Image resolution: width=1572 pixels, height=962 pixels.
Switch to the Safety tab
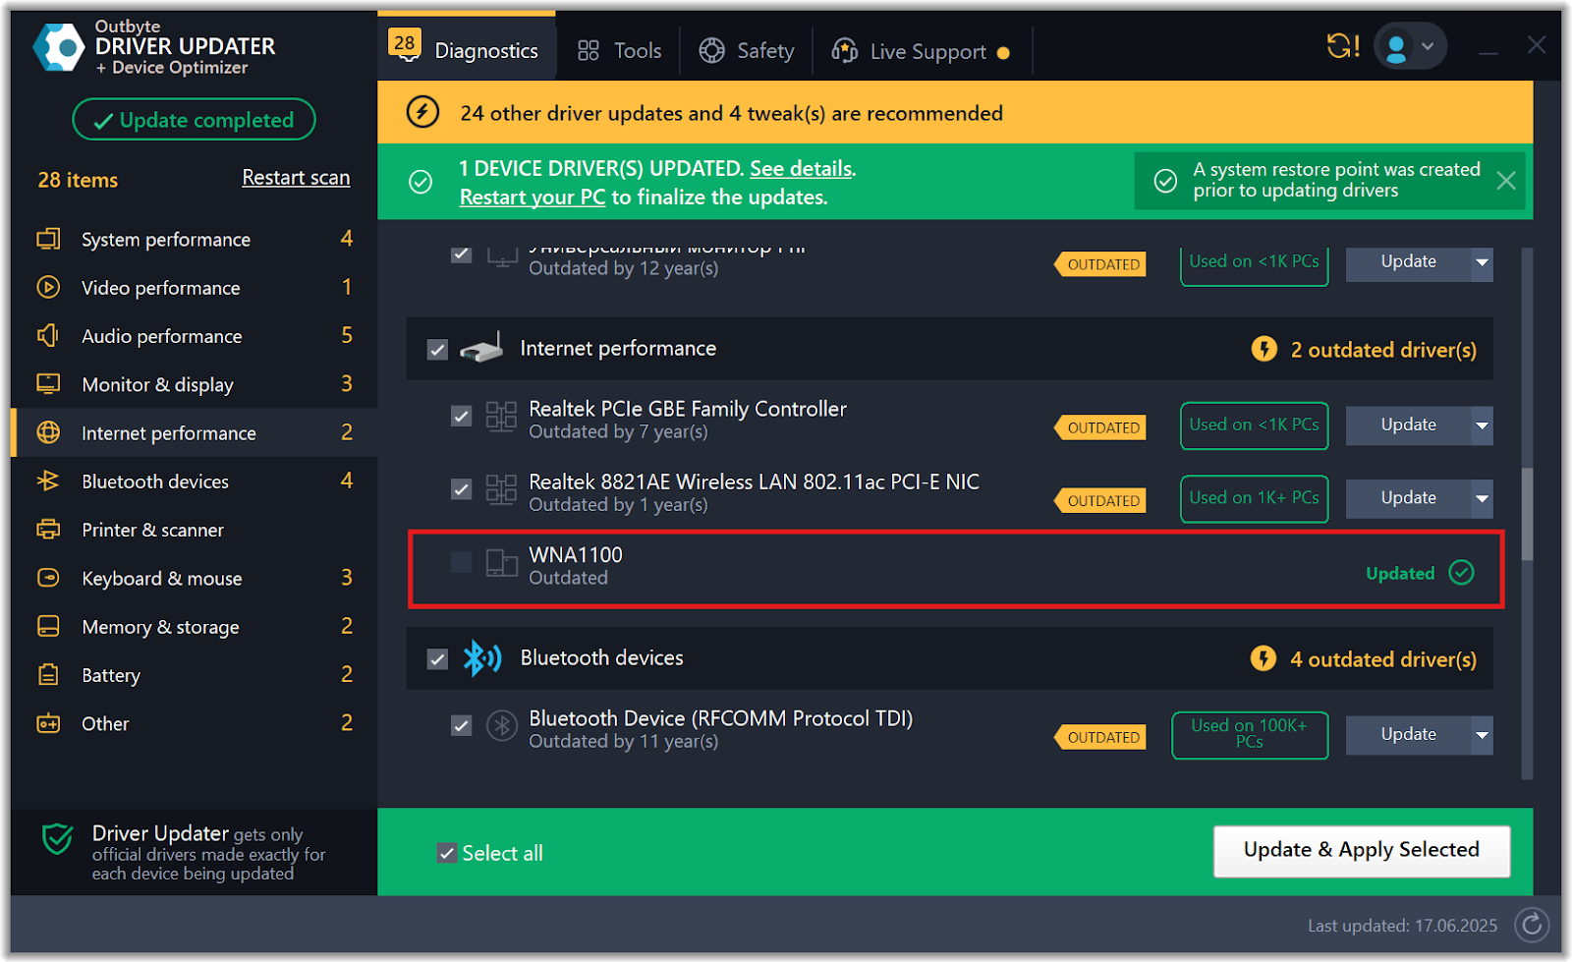747,51
